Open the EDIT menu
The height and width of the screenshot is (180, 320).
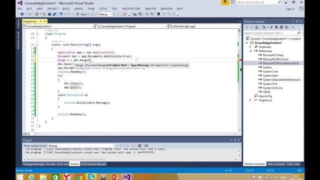click(29, 8)
